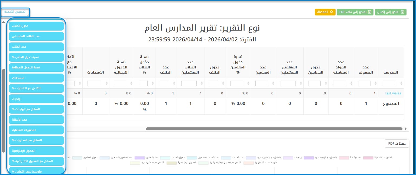Toggle دخول الطلاب column in customize list
Image resolution: width=416 pixels, height=175 pixels.
coord(36,26)
